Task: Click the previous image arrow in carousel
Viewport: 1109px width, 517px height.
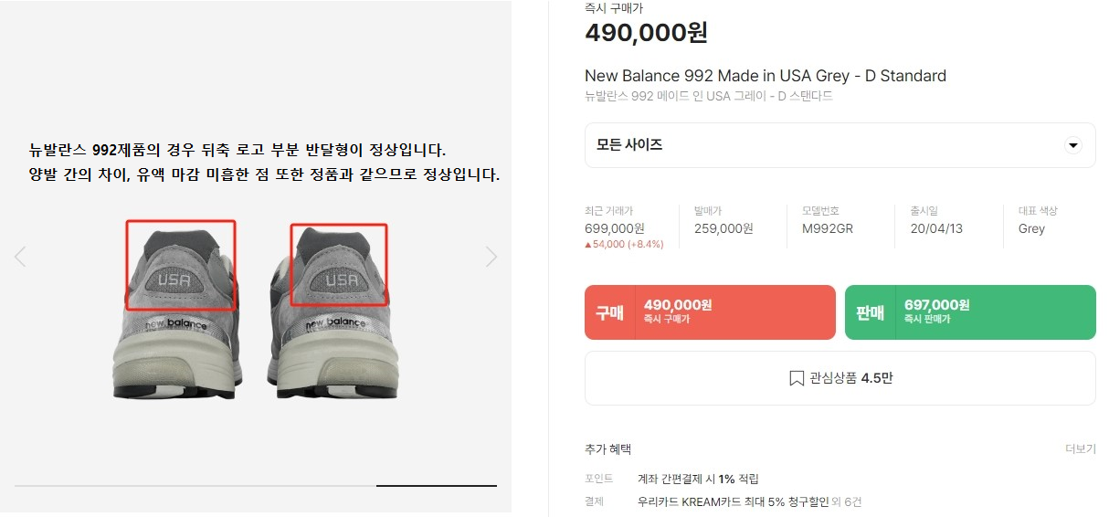Action: (x=20, y=258)
